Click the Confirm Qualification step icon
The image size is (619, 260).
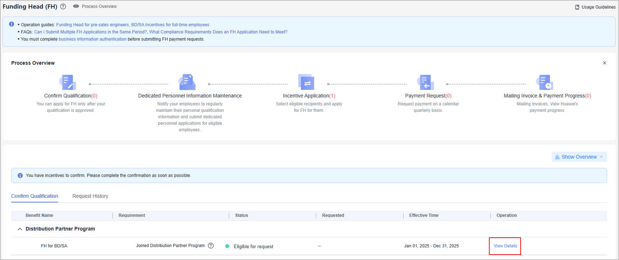click(68, 82)
